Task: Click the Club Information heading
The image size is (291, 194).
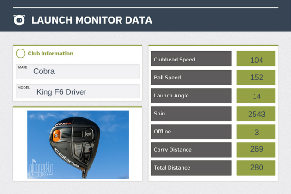Action: (50, 54)
